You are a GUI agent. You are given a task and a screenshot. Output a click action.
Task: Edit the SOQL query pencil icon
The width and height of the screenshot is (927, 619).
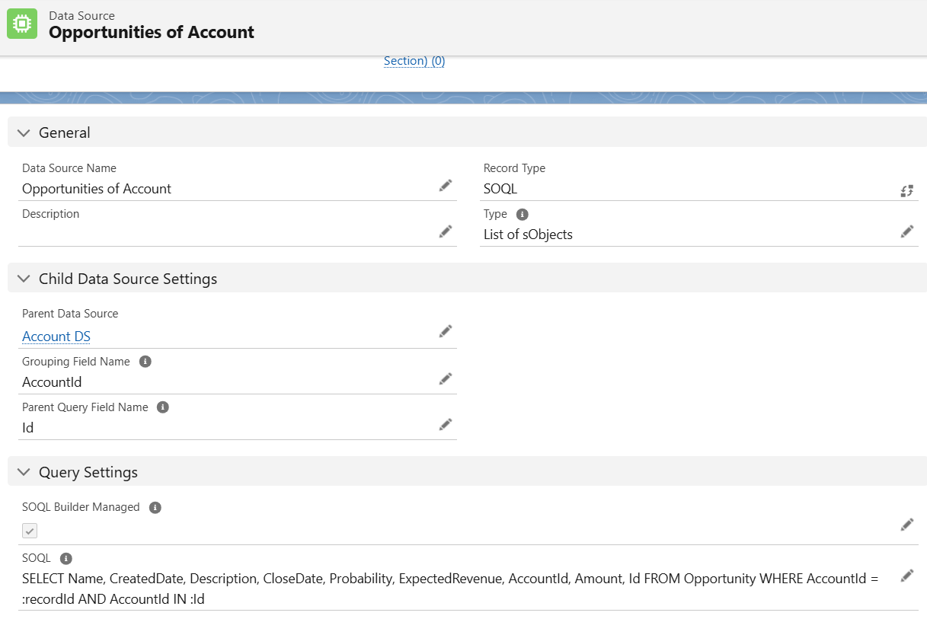pyautogui.click(x=906, y=576)
